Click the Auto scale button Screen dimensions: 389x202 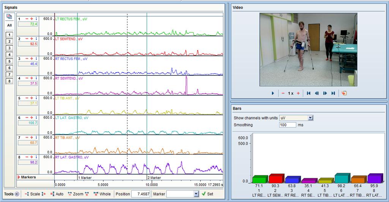(57, 194)
